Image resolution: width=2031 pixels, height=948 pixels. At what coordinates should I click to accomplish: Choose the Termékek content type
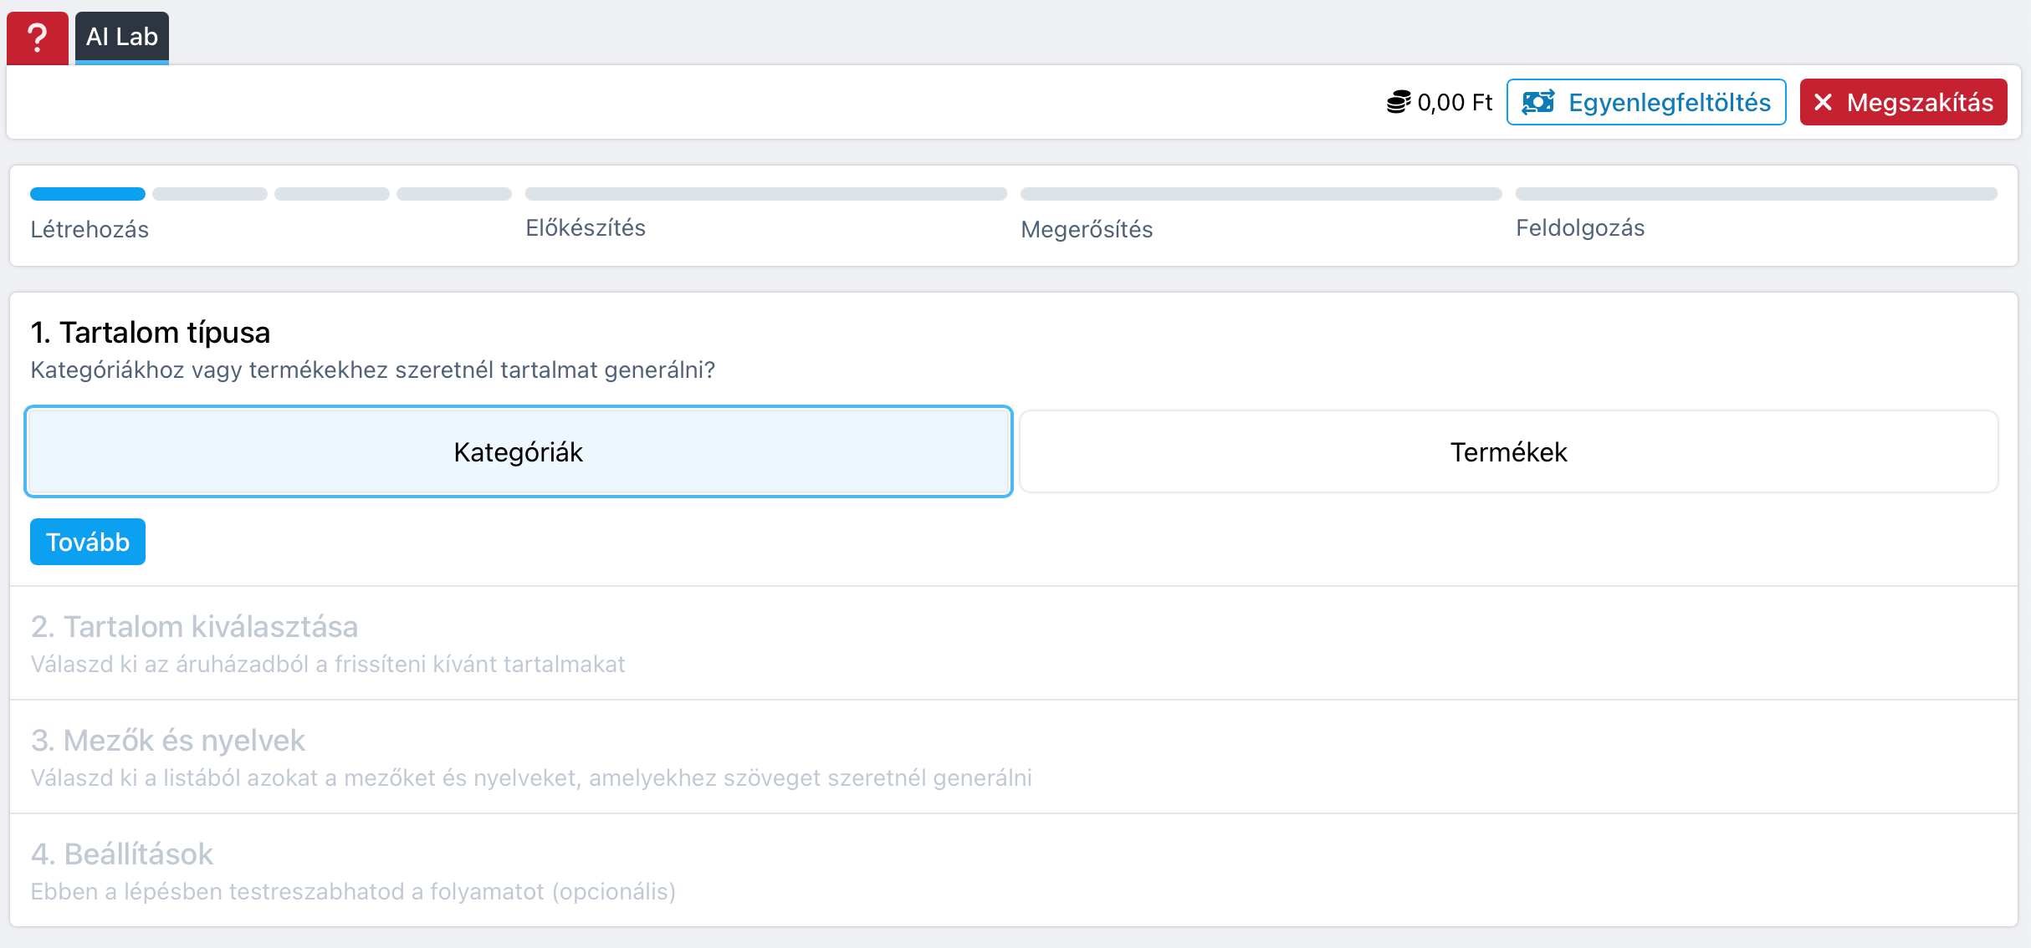pyautogui.click(x=1508, y=452)
